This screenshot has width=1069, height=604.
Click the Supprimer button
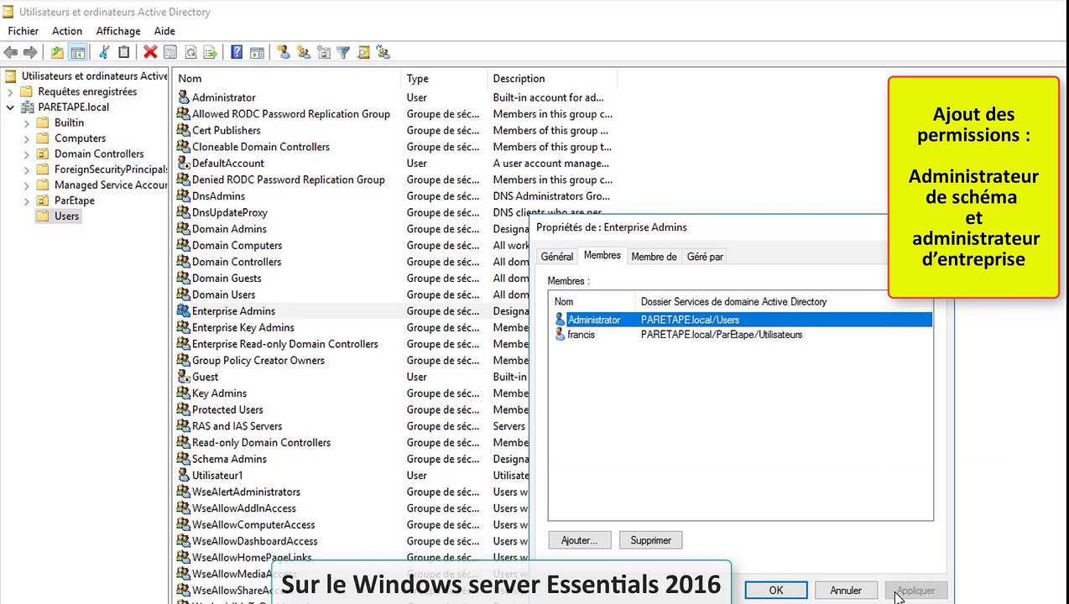pyautogui.click(x=650, y=540)
